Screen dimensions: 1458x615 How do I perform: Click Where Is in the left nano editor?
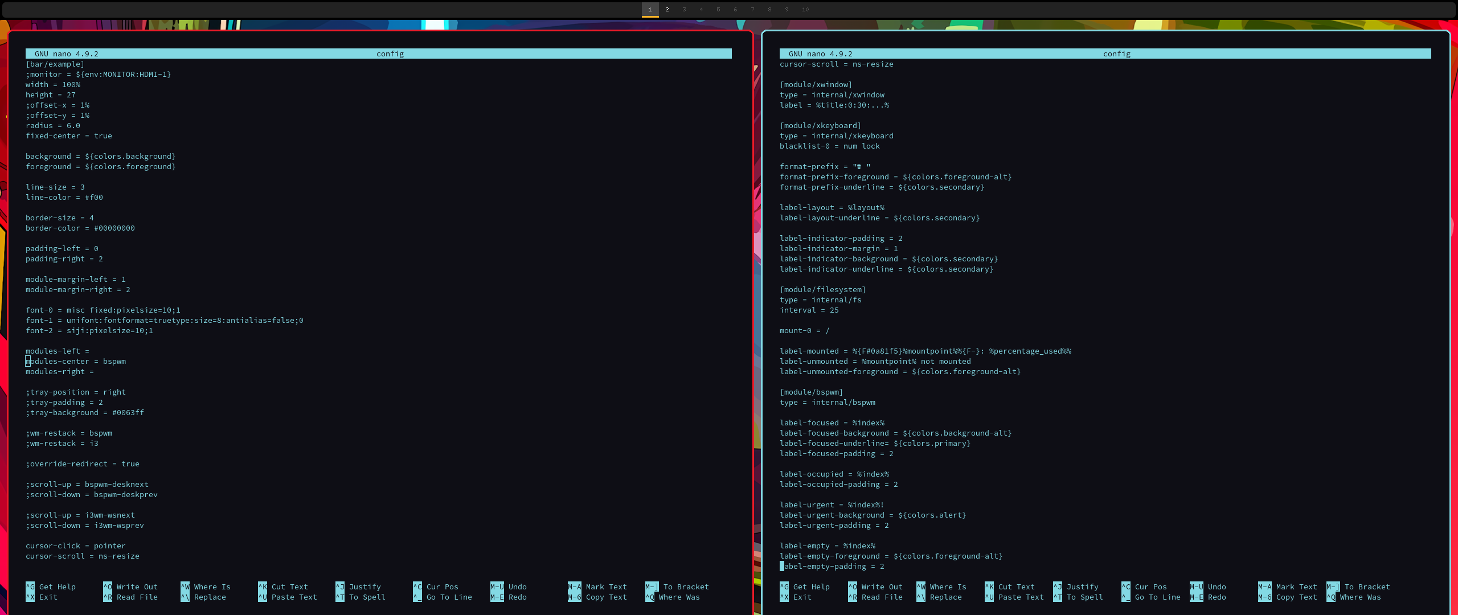coord(212,587)
